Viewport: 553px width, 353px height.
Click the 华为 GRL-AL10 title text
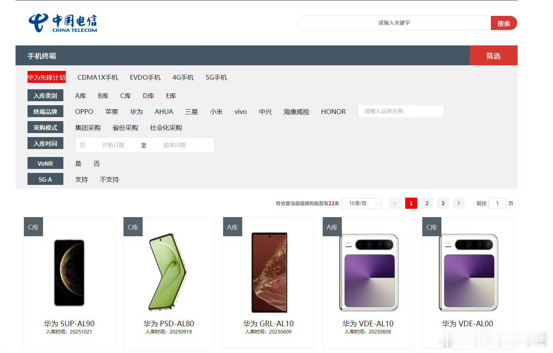tap(269, 324)
